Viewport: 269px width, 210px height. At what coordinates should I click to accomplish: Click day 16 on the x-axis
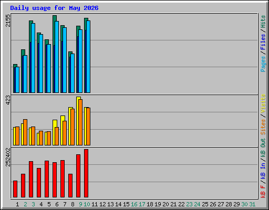pyautogui.click(x=134, y=204)
